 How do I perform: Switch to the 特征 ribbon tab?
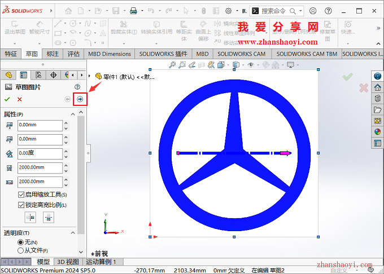(x=11, y=54)
